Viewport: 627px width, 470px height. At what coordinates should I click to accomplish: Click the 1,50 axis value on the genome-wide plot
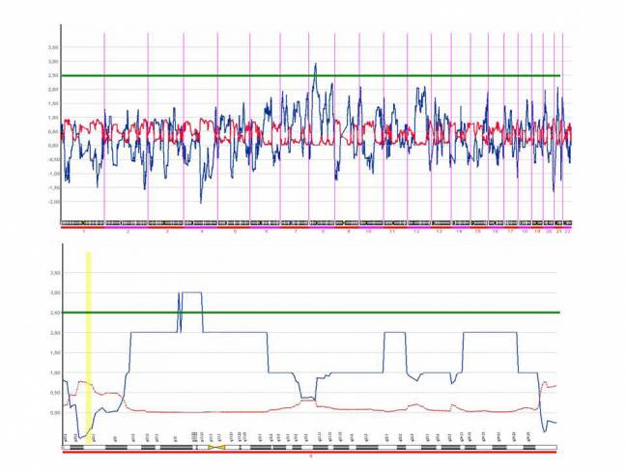coord(53,103)
